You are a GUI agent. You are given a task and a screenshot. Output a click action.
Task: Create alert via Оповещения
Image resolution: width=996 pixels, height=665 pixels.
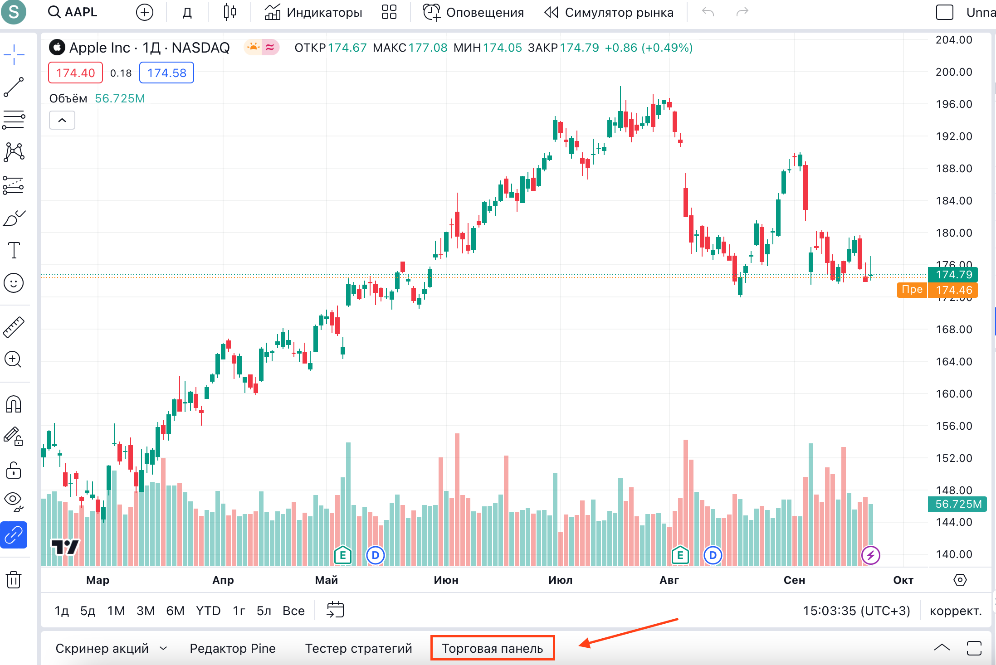tap(474, 12)
